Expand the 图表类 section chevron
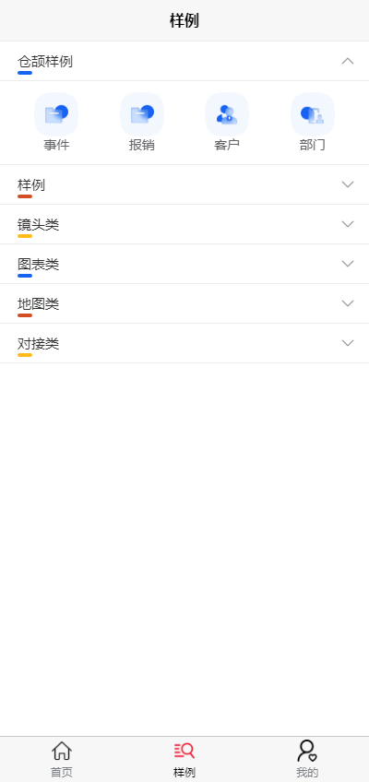369x782 pixels. [348, 264]
